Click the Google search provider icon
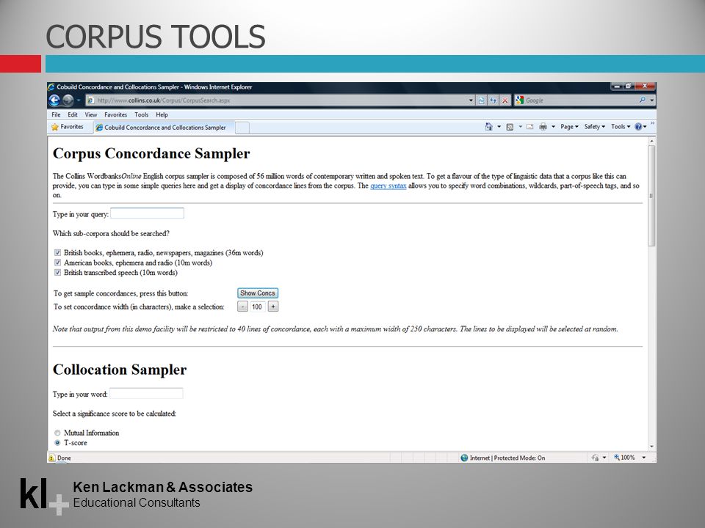This screenshot has height=528, width=705. click(x=519, y=100)
